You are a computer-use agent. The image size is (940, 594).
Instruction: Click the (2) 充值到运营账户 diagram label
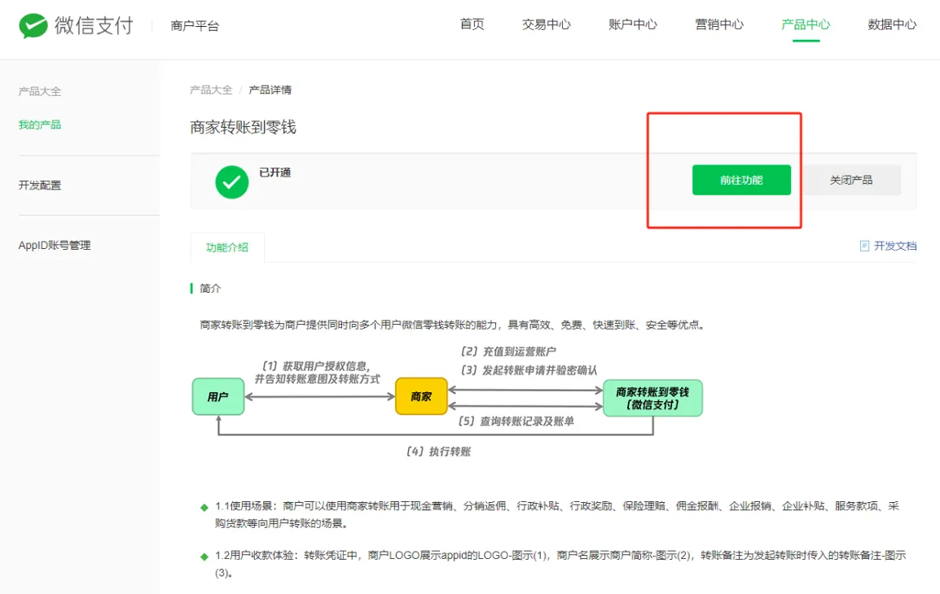507,352
